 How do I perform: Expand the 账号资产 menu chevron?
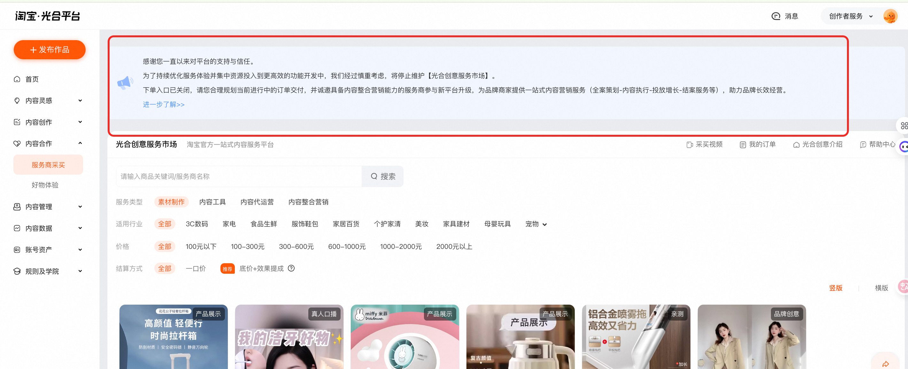pyautogui.click(x=80, y=250)
